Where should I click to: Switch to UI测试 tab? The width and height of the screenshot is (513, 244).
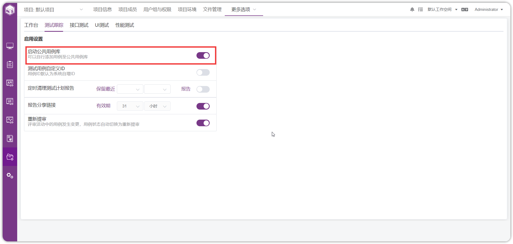(102, 25)
